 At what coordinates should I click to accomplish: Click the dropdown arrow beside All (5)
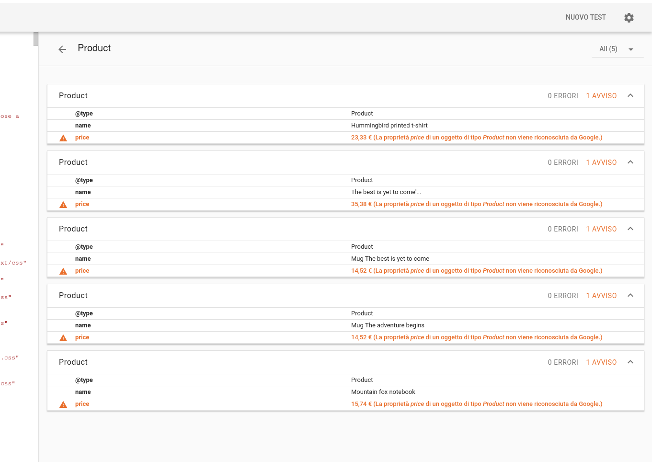(x=631, y=49)
